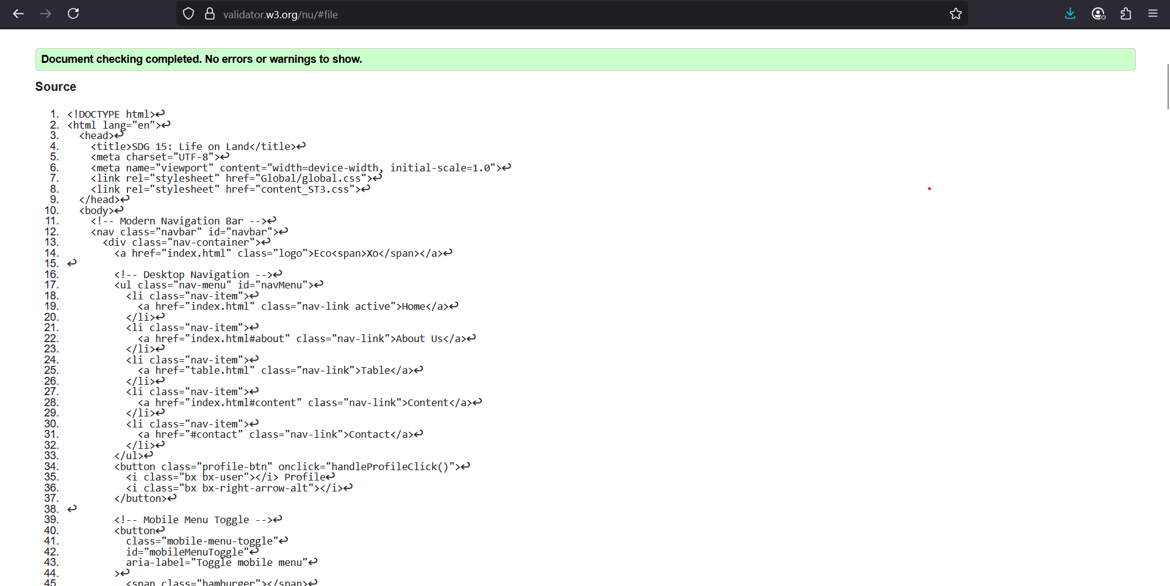Image resolution: width=1170 pixels, height=586 pixels.
Task: Click the vertical scrollbar thumb
Action: [1168, 86]
